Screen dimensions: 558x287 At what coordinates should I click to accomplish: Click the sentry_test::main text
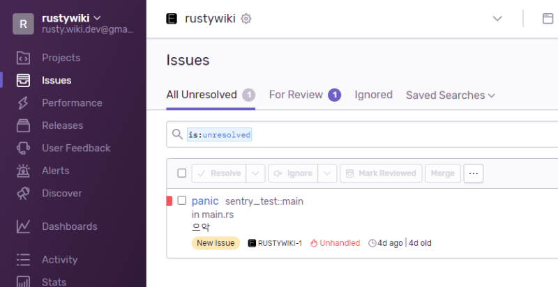[264, 201]
